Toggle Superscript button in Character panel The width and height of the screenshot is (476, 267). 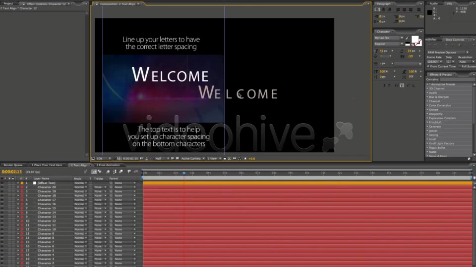[x=408, y=86]
